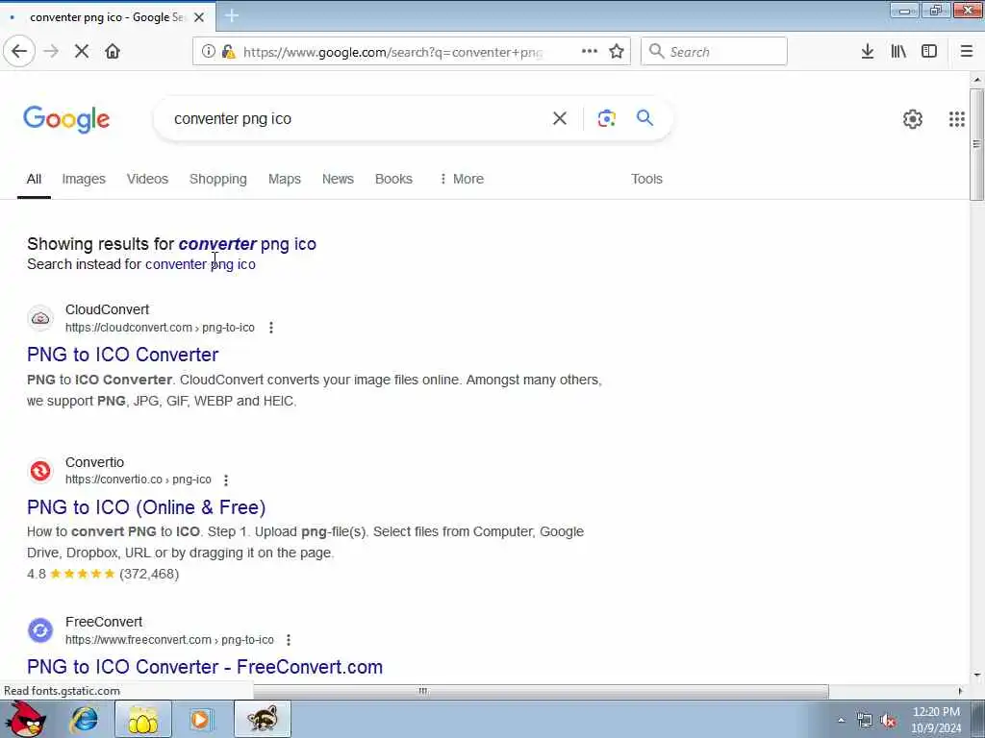The height and width of the screenshot is (738, 985).
Task: Click the scroll down arrow
Action: click(x=976, y=676)
